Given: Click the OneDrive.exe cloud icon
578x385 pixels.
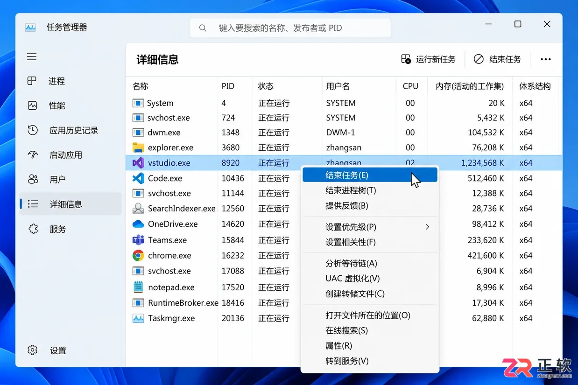Looking at the screenshot, I should (x=138, y=224).
